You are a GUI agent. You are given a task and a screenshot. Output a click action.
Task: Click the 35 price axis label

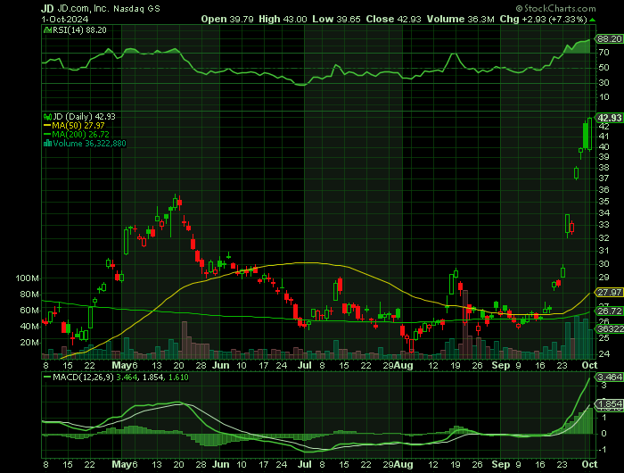(603, 201)
